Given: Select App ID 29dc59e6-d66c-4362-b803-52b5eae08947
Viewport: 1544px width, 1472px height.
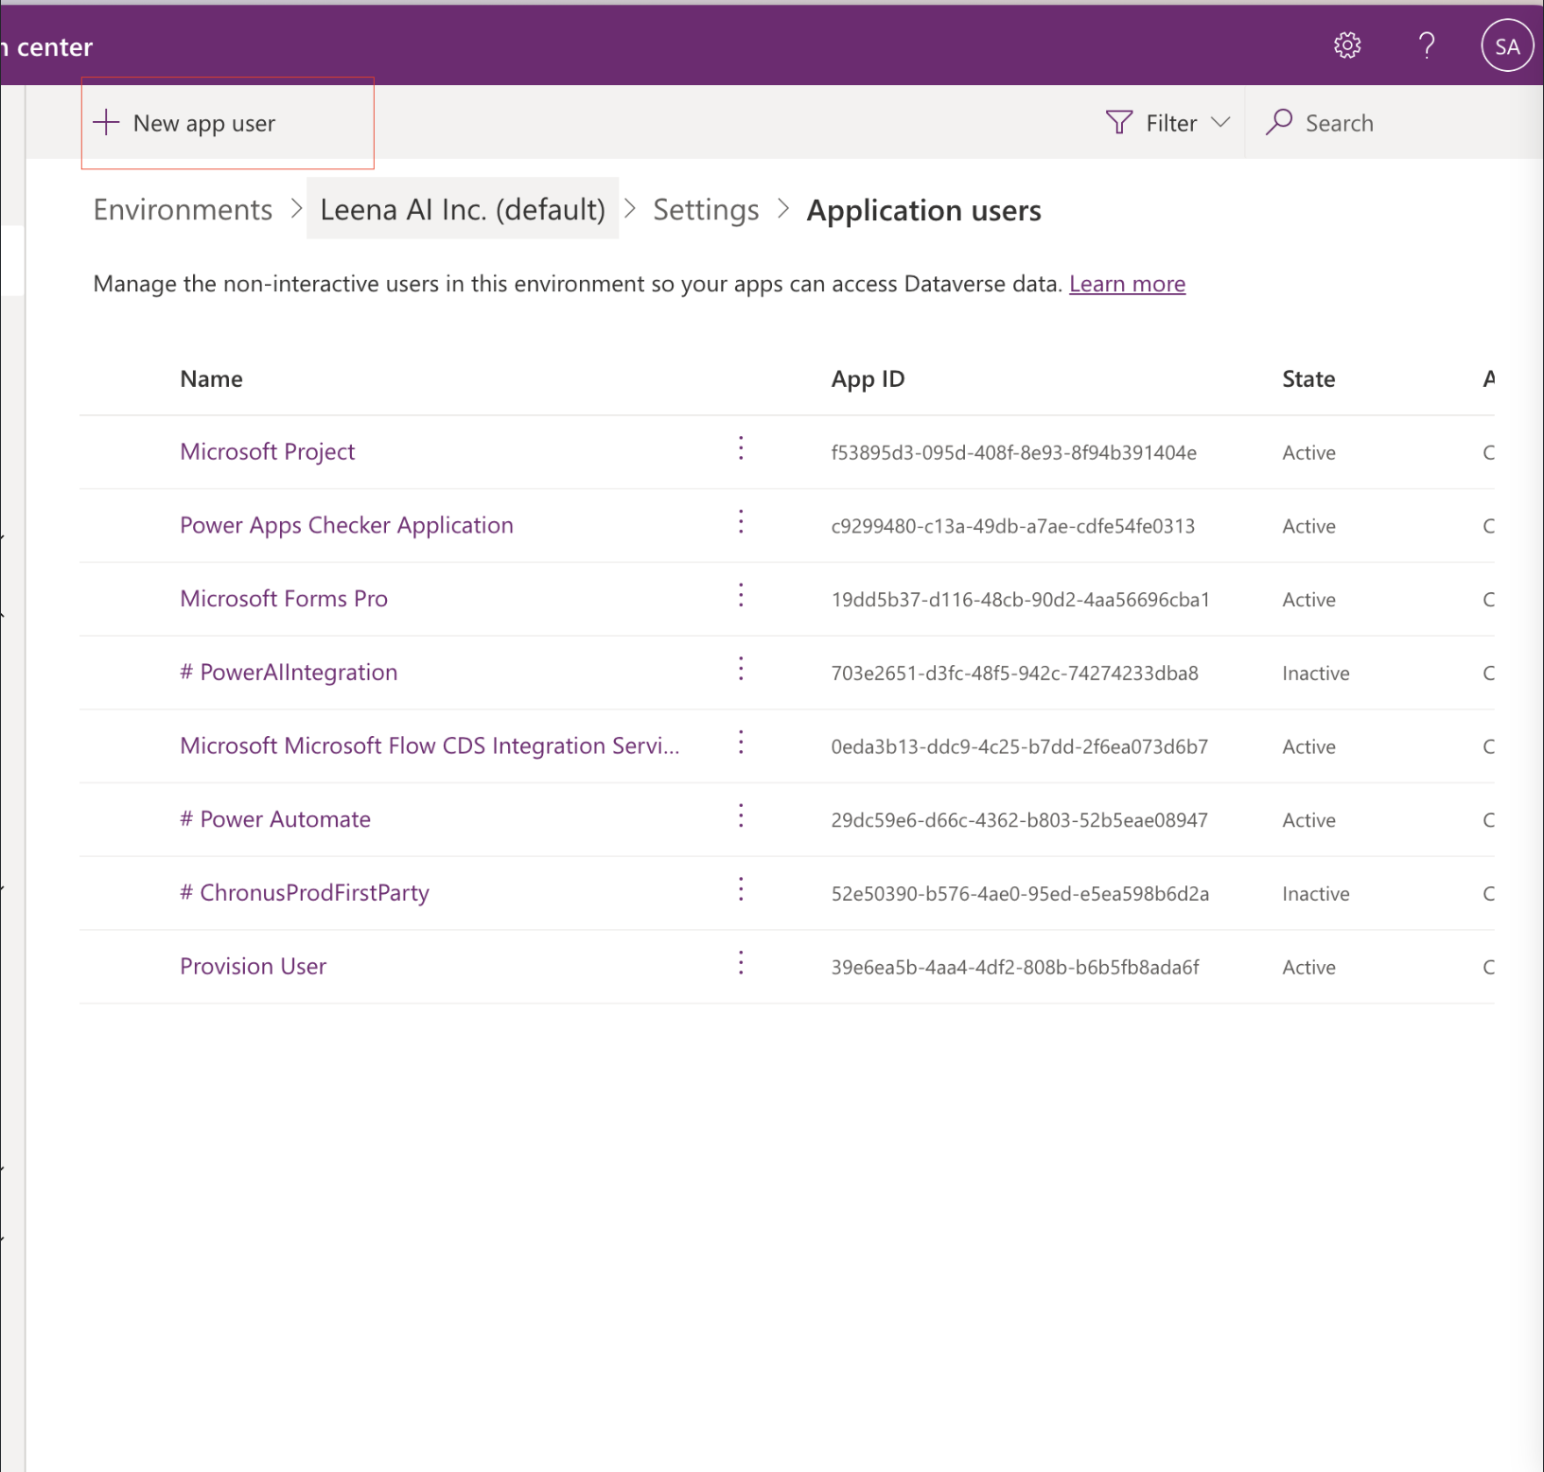Looking at the screenshot, I should pos(1019,820).
